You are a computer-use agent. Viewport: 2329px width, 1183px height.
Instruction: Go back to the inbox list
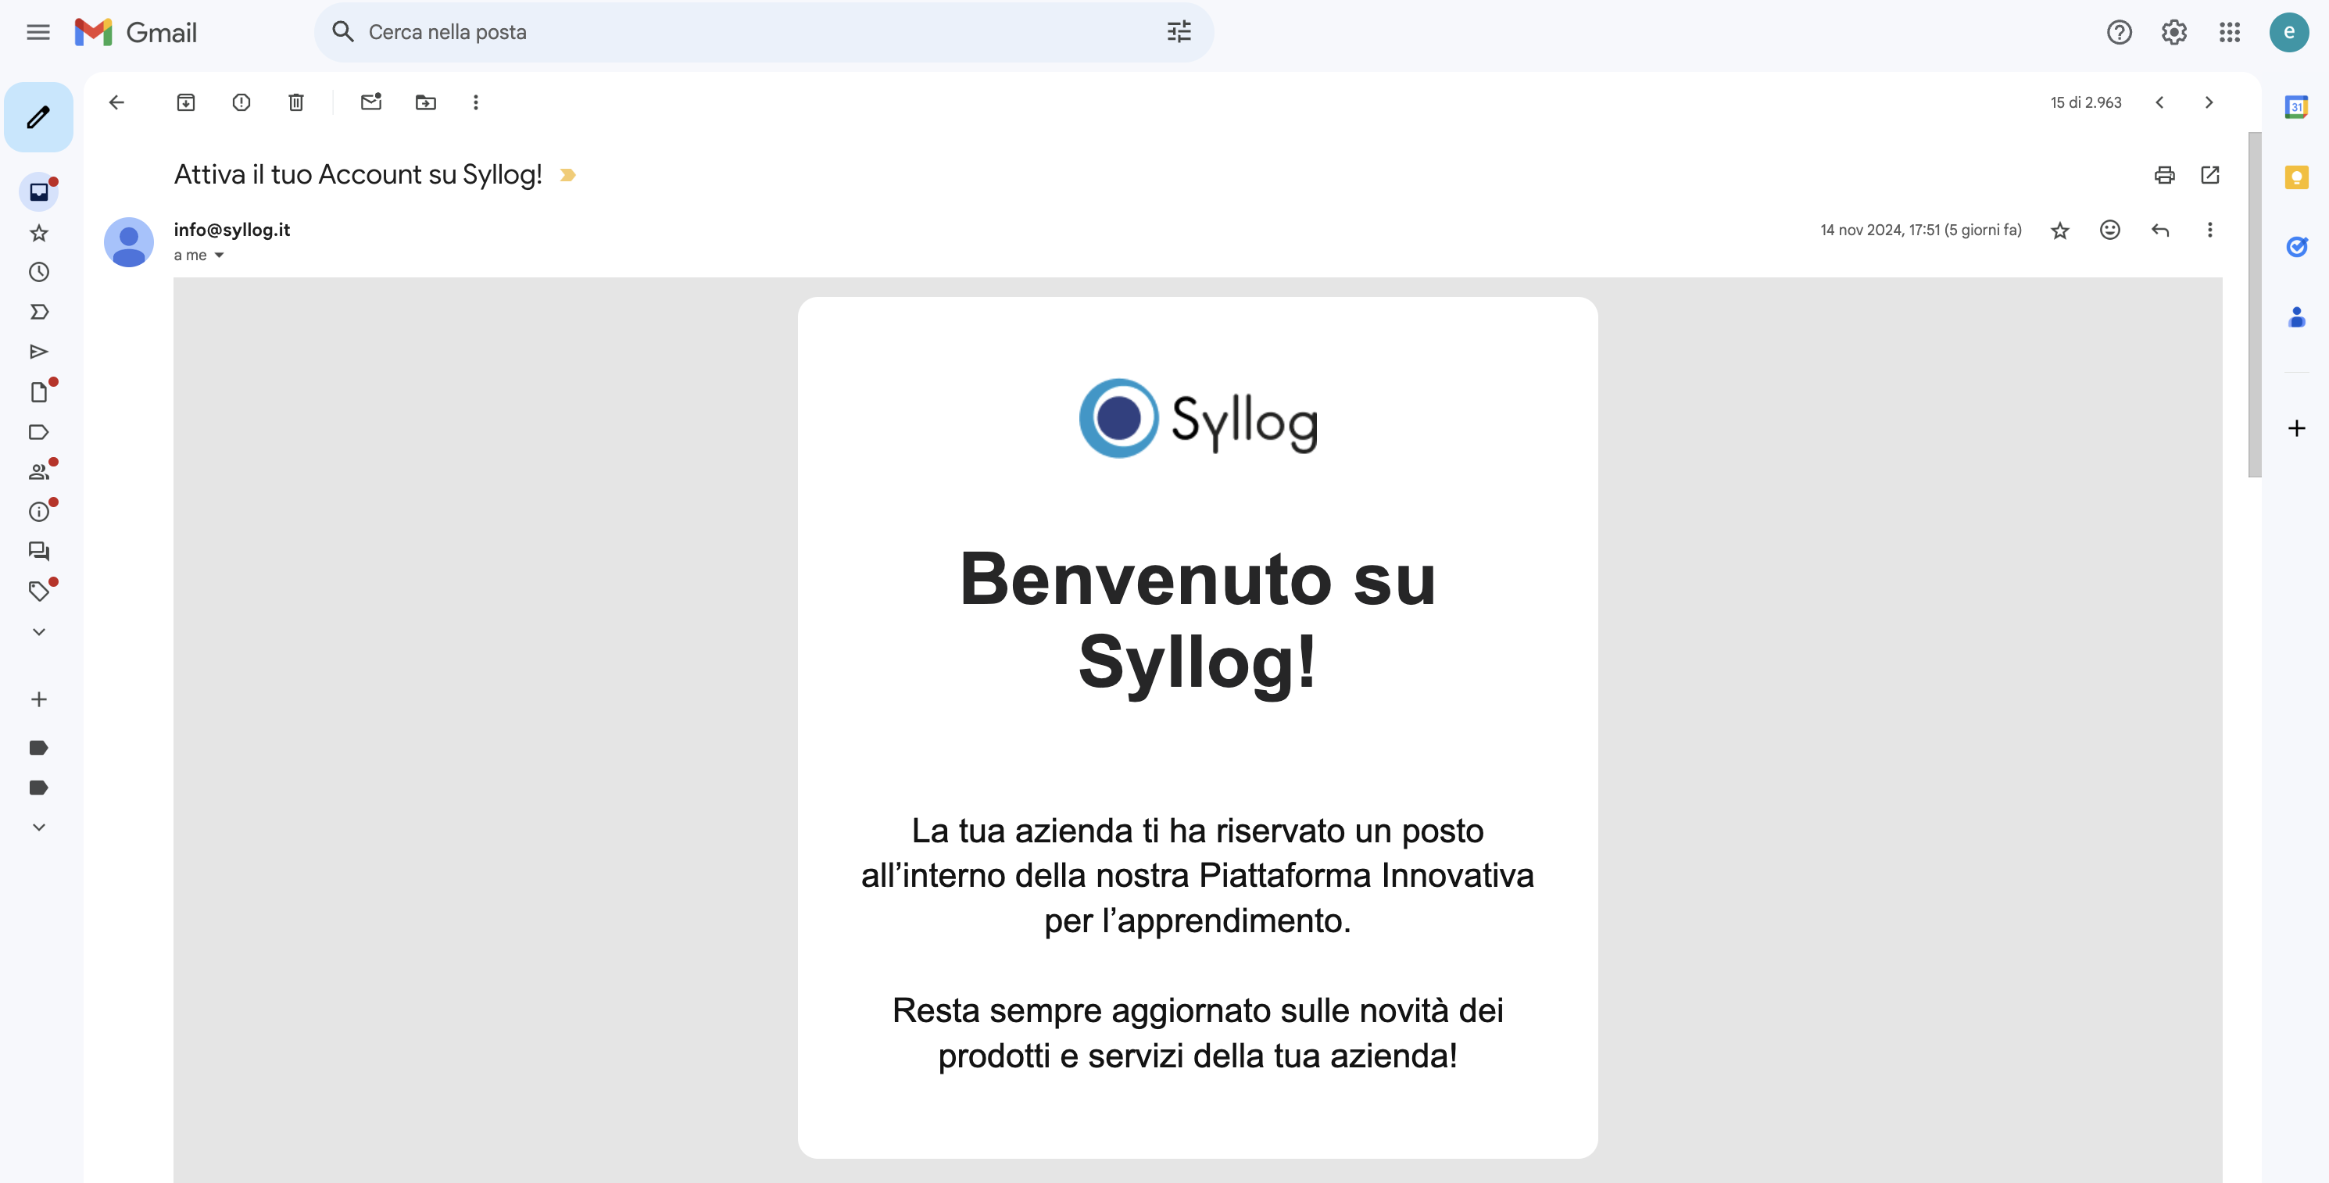tap(116, 102)
